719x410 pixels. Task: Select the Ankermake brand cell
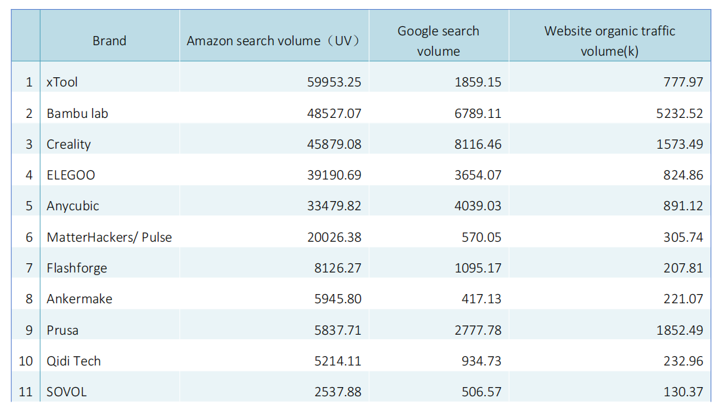click(x=79, y=299)
